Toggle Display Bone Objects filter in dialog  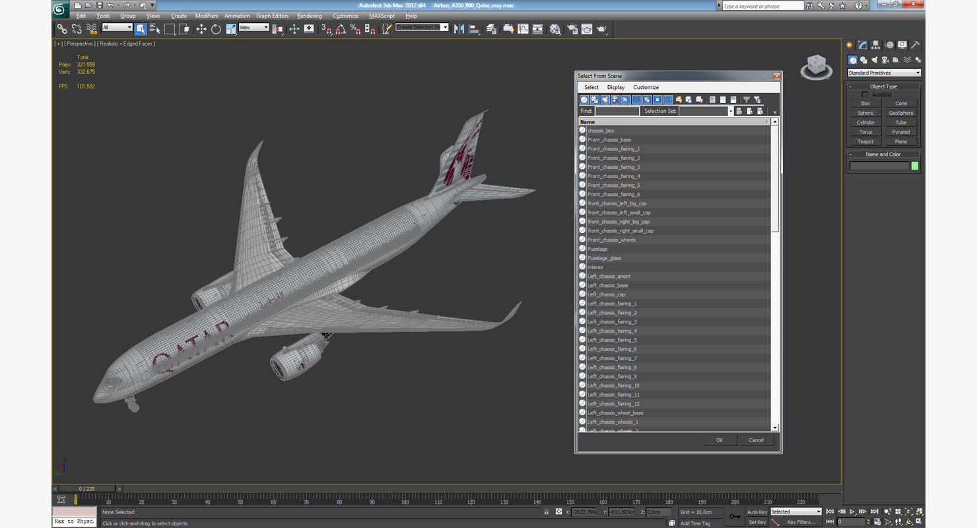668,100
